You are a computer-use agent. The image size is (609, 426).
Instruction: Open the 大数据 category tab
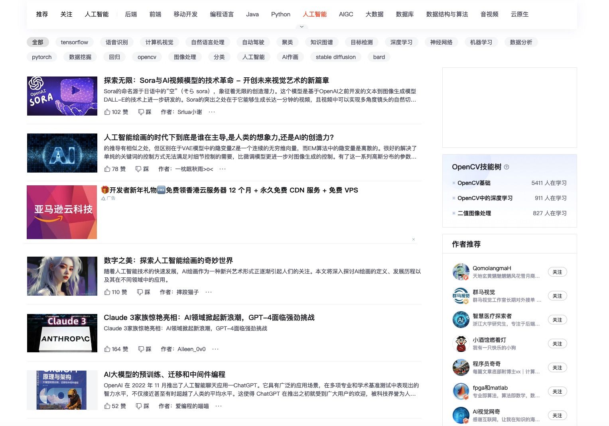pyautogui.click(x=374, y=14)
